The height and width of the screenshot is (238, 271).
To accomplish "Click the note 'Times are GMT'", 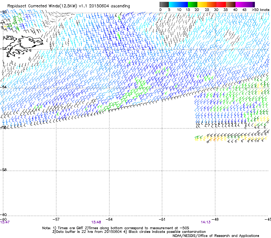I will 71,228.
